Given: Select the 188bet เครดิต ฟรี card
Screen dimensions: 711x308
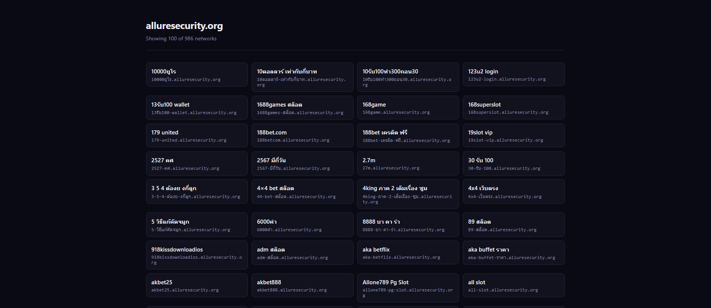Looking at the screenshot, I should coord(408,136).
